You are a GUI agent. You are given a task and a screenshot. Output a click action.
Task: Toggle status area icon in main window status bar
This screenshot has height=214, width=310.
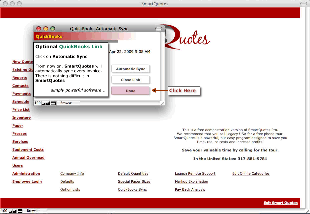tap(20, 211)
